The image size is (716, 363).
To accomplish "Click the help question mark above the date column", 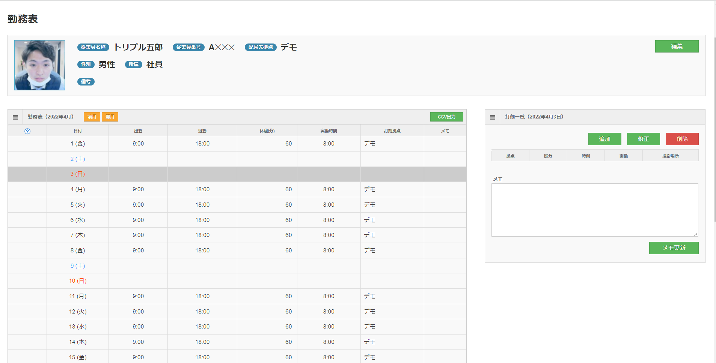I will (x=27, y=131).
